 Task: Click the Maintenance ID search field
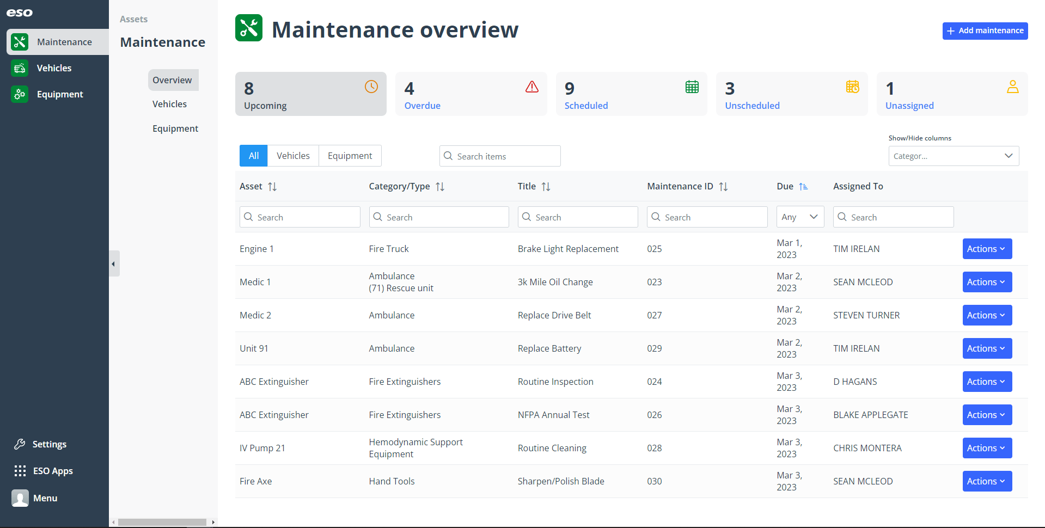pyautogui.click(x=707, y=217)
